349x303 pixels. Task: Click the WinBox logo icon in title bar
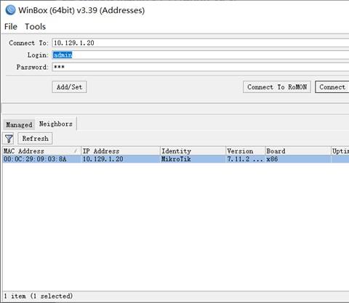coord(10,10)
